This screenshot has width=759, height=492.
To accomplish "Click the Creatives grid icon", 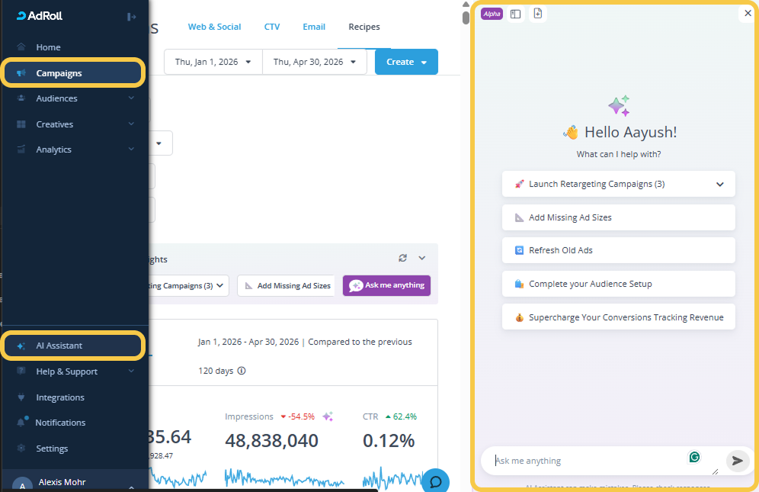I will coord(21,124).
